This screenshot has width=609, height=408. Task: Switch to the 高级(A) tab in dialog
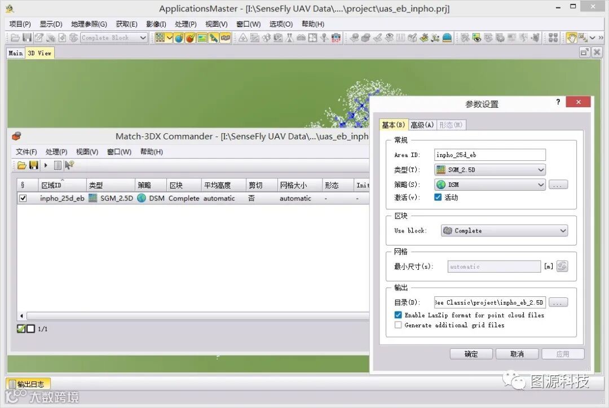pos(422,125)
